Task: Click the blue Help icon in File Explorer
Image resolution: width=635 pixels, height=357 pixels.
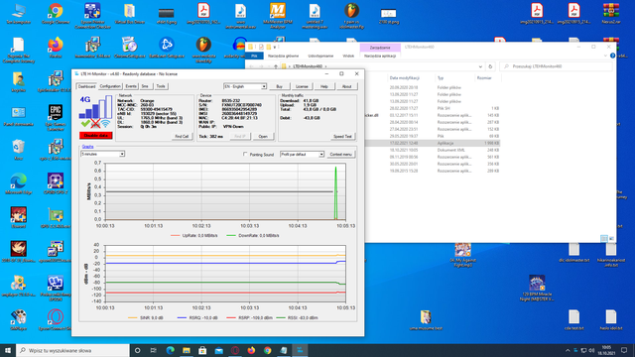Action: click(x=612, y=56)
